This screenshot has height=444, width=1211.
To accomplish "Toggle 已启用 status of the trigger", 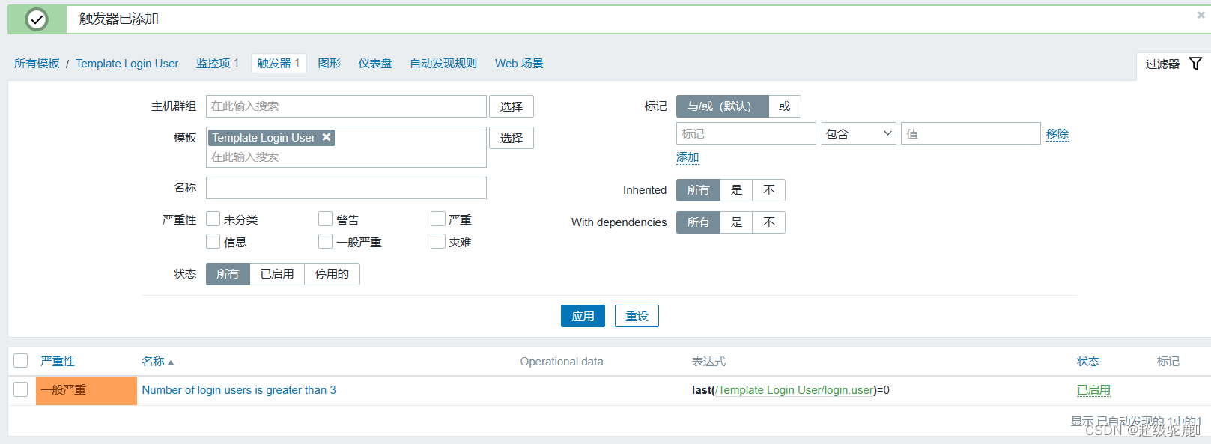I will coord(1093,389).
